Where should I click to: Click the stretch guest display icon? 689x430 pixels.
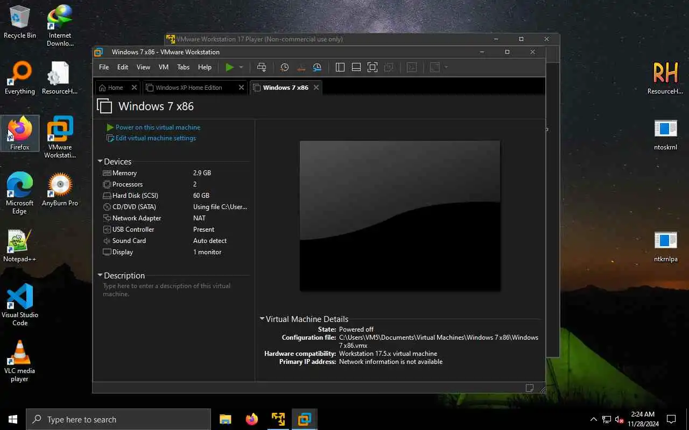[435, 67]
